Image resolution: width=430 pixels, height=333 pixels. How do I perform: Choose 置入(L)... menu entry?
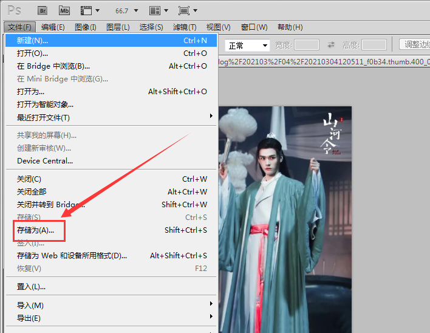point(111,287)
